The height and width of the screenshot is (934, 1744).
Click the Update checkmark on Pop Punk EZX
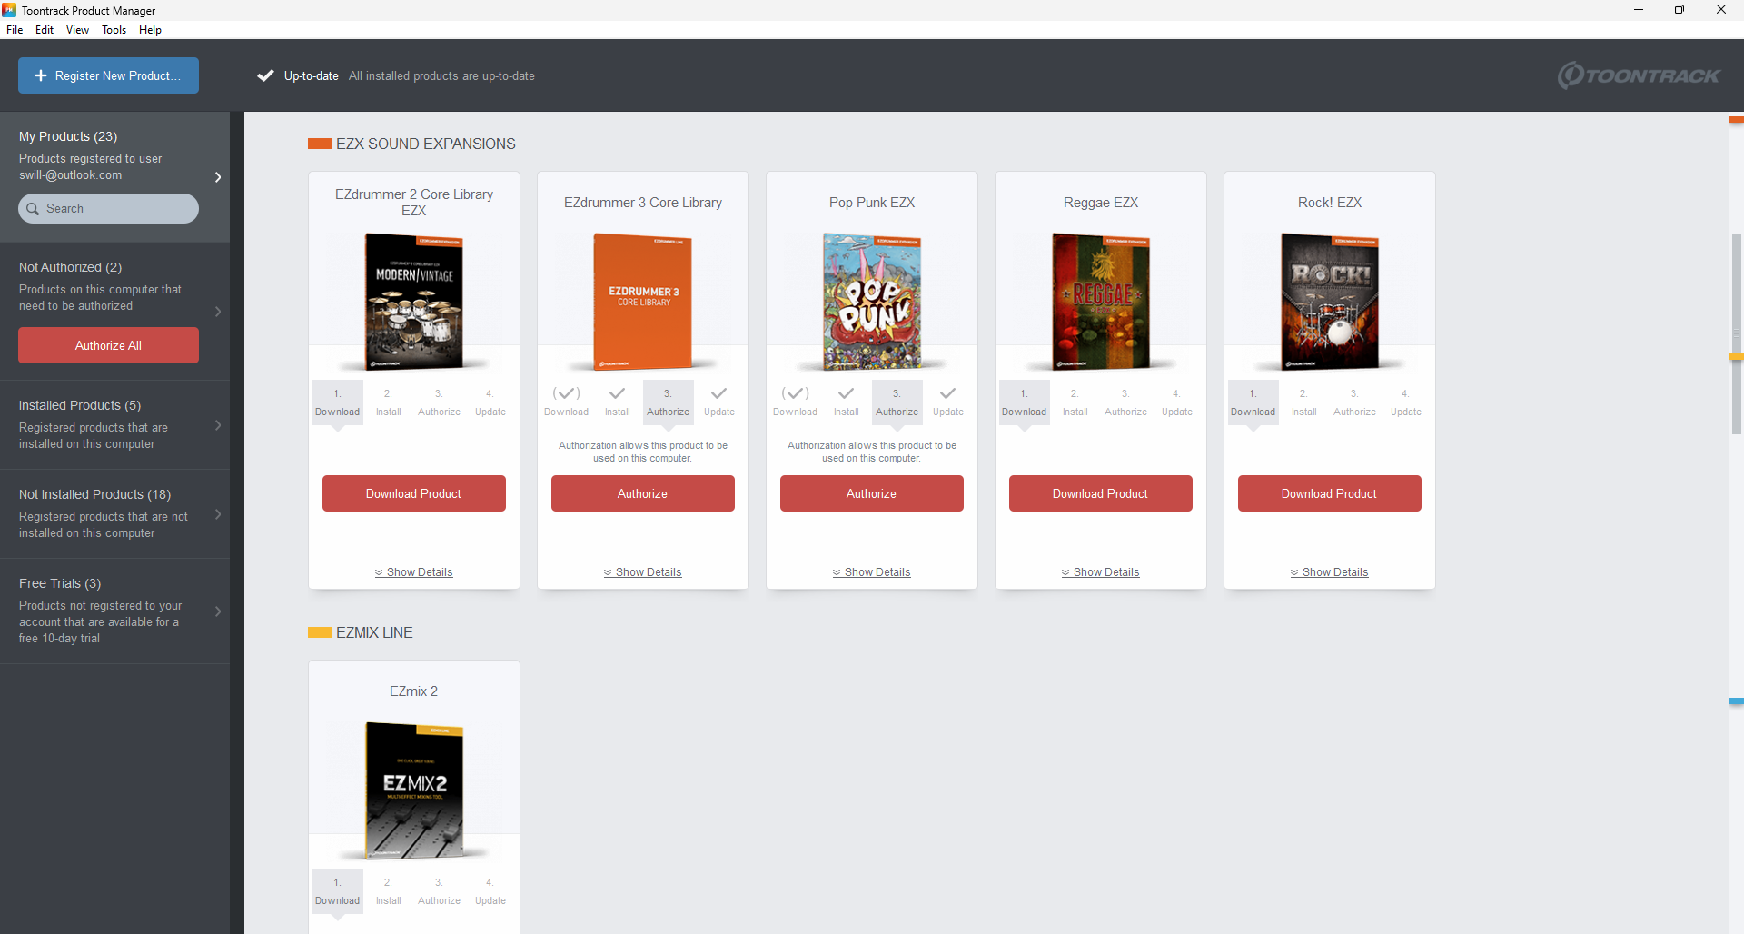(x=947, y=394)
